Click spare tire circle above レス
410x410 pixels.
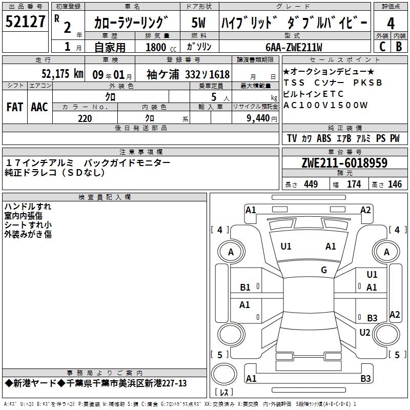[224, 374]
